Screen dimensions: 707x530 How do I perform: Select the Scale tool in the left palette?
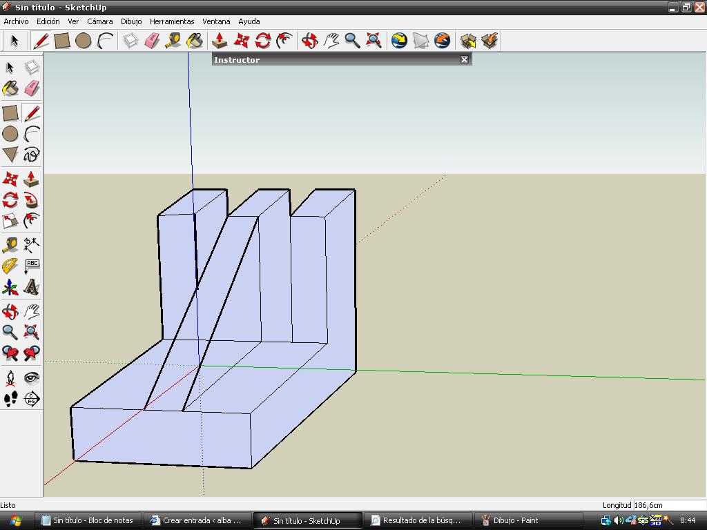(10, 221)
